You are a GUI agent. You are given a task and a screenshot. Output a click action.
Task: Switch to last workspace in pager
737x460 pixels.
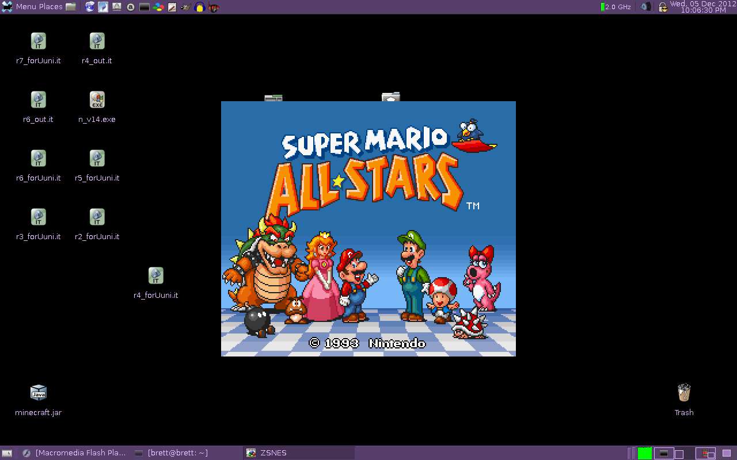coord(726,453)
